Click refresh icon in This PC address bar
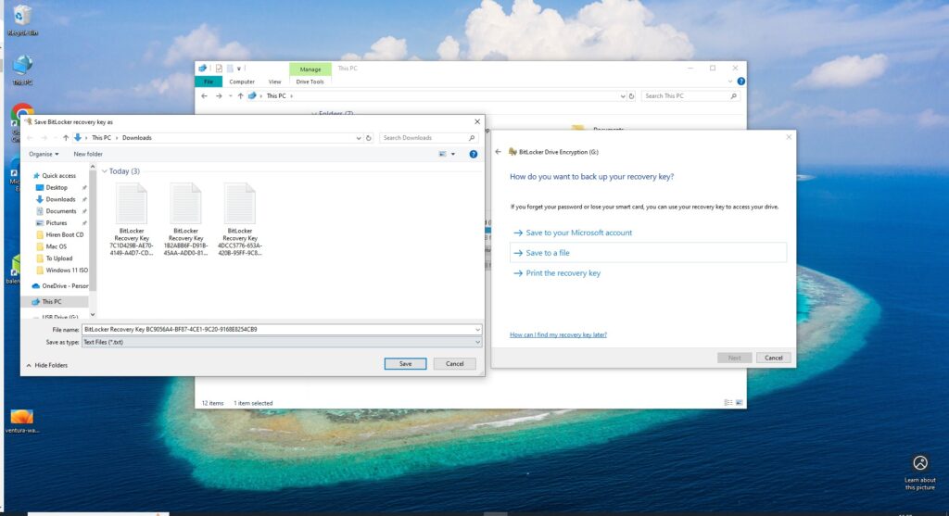Image resolution: width=949 pixels, height=516 pixels. [631, 96]
